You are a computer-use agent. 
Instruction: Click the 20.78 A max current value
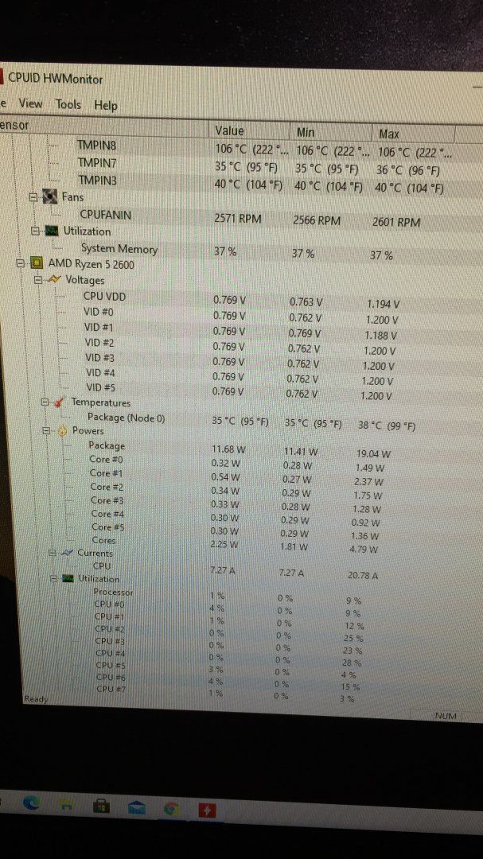[x=363, y=575]
